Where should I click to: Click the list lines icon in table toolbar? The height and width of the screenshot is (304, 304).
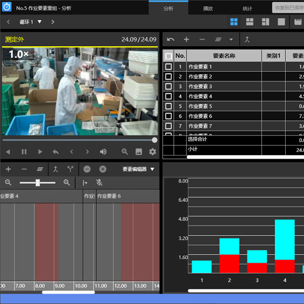point(218,40)
